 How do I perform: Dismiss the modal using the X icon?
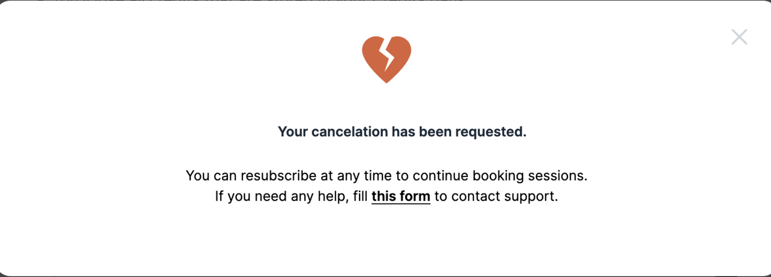tap(739, 37)
